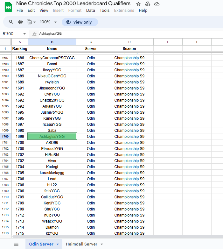This screenshot has width=223, height=249.
Task: Star this spreadsheet
Action: (x=138, y=4)
